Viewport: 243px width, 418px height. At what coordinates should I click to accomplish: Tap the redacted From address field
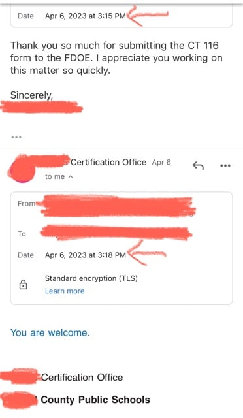[x=118, y=205]
